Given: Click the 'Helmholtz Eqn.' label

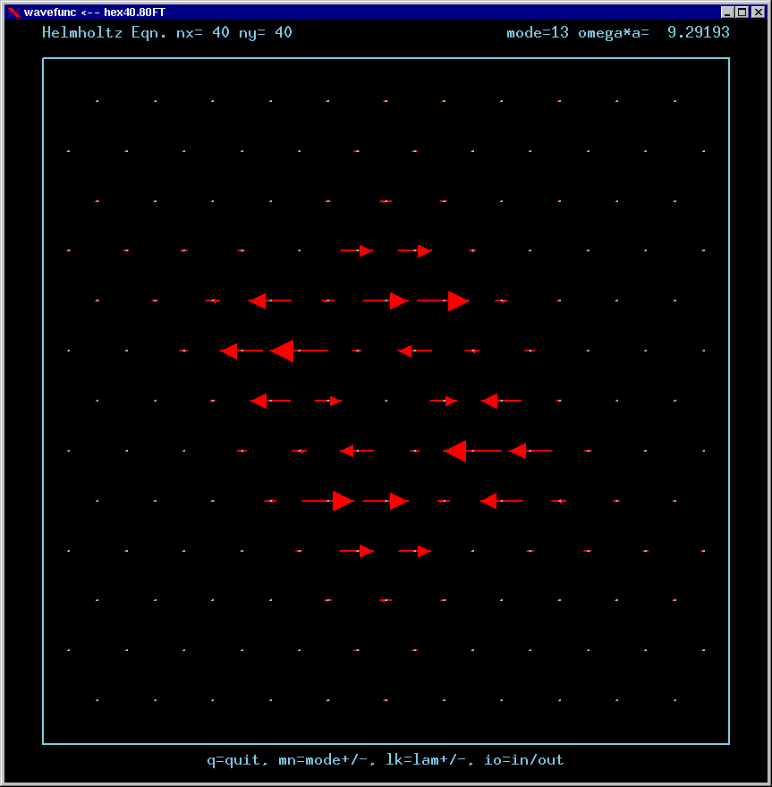Looking at the screenshot, I should pos(105,33).
